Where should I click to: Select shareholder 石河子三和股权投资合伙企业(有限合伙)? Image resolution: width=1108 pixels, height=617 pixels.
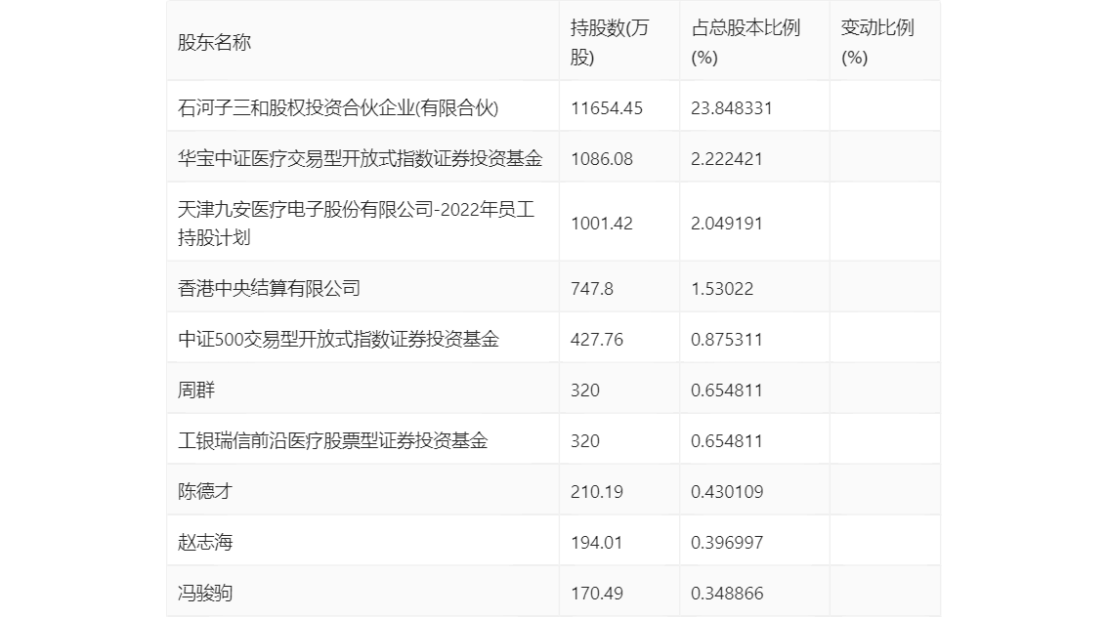338,108
